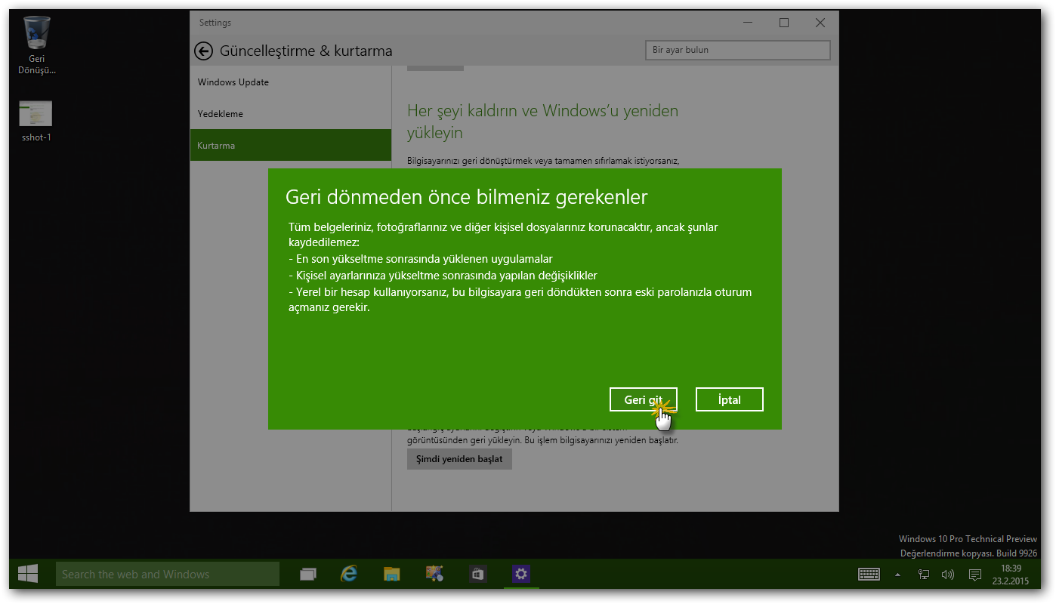Open File Explorer from the taskbar
The height and width of the screenshot is (604, 1056).
391,575
